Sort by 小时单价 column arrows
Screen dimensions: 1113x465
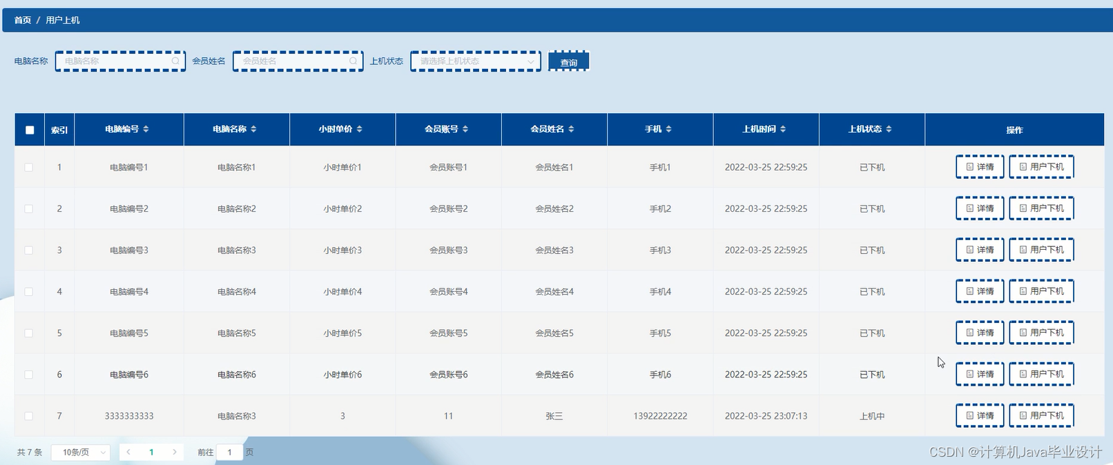[359, 129]
